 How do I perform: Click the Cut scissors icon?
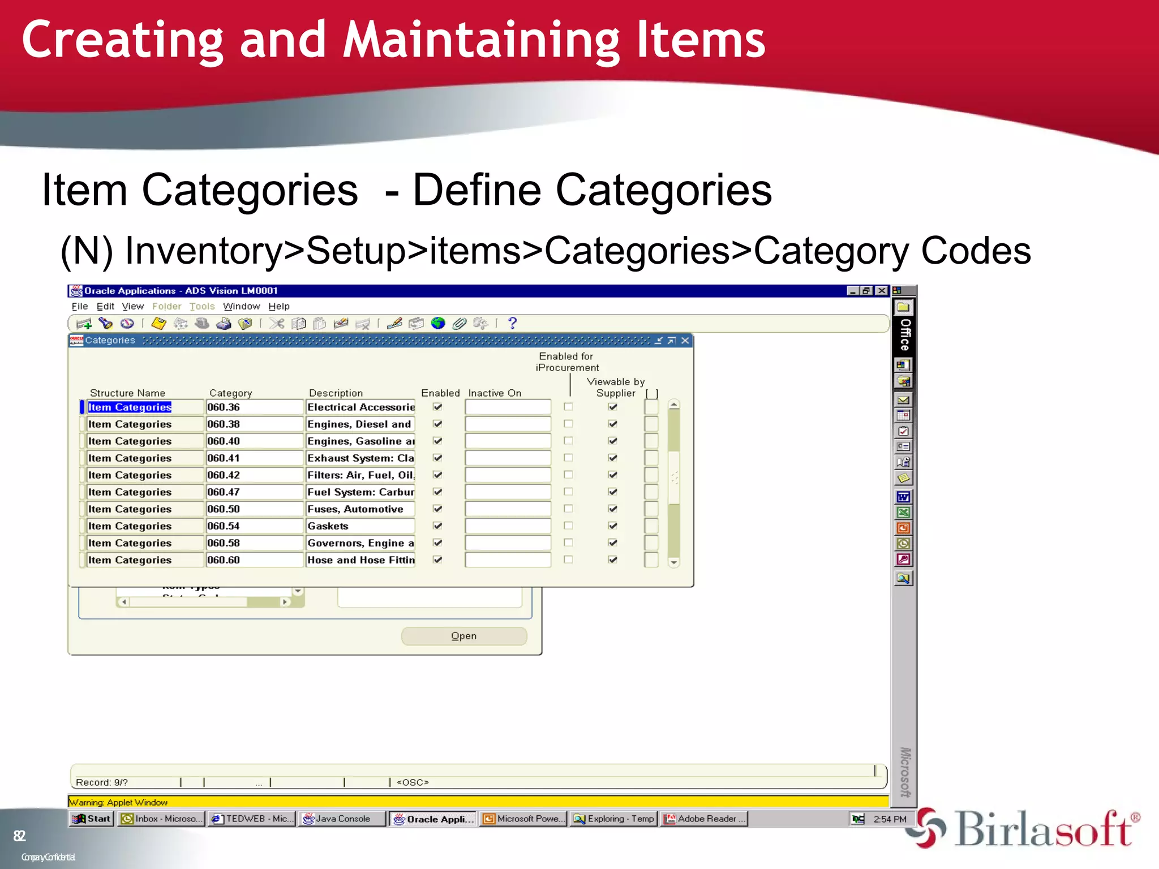coord(277,323)
